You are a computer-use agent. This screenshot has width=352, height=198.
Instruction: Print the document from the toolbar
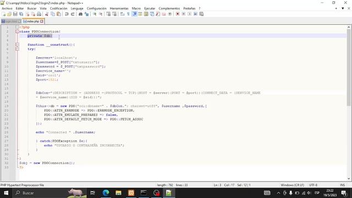pyautogui.click(x=39, y=14)
